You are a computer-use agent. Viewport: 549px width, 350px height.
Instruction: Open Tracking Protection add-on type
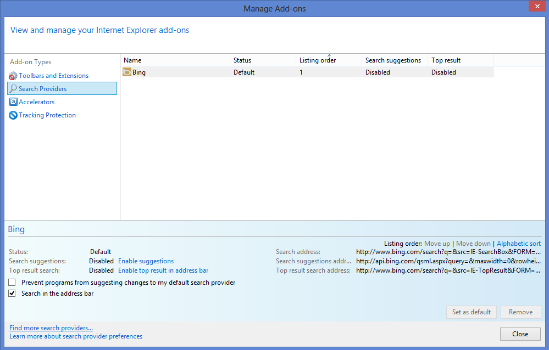47,115
